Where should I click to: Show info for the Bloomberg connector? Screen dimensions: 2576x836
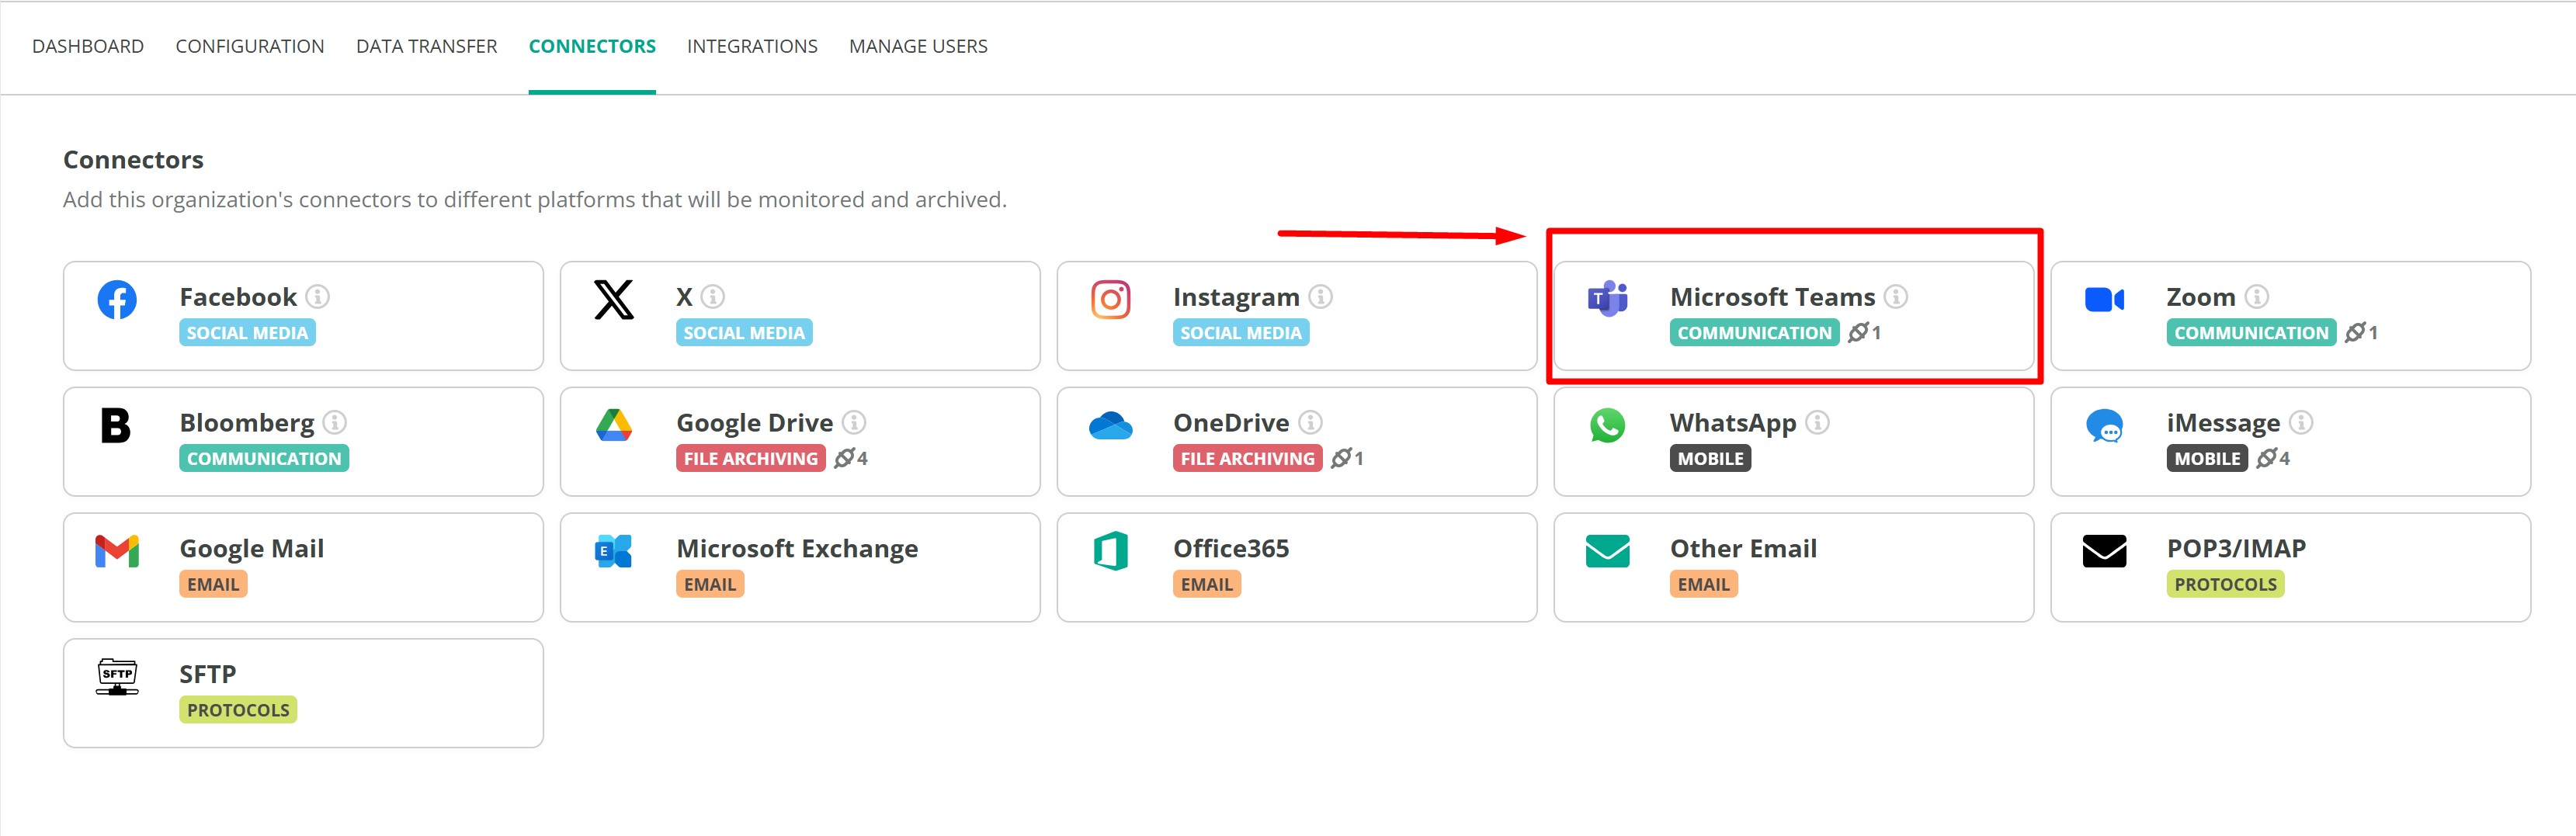[x=335, y=423]
